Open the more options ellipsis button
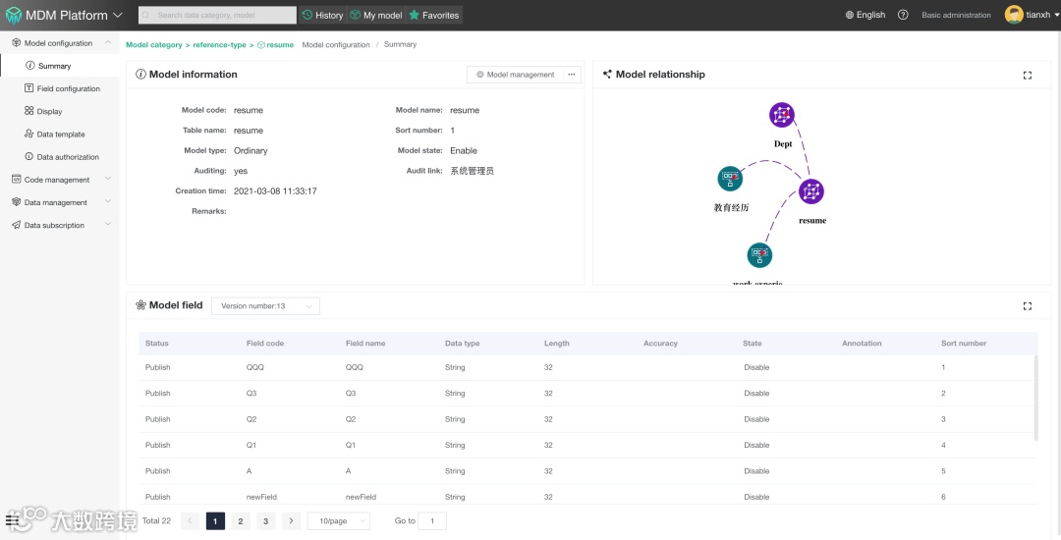This screenshot has width=1061, height=540. (572, 75)
